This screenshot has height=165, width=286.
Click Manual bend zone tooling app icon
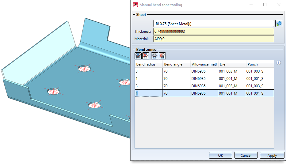(x=135, y=5)
